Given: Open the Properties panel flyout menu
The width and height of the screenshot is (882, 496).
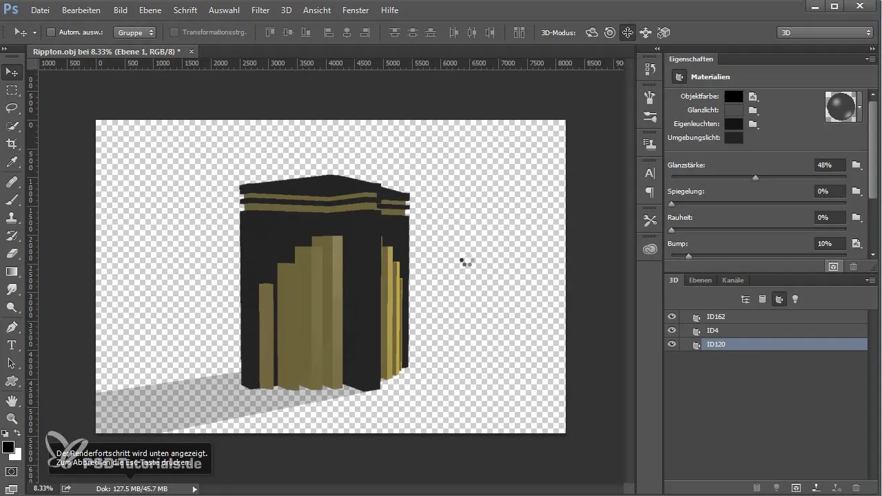Looking at the screenshot, I should [x=870, y=59].
